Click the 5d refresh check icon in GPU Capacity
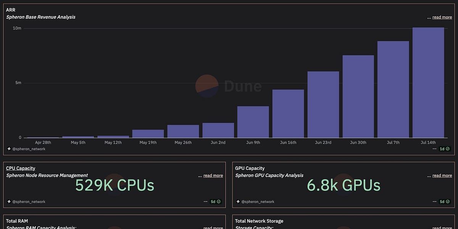This screenshot has width=458, height=229. tap(448, 202)
